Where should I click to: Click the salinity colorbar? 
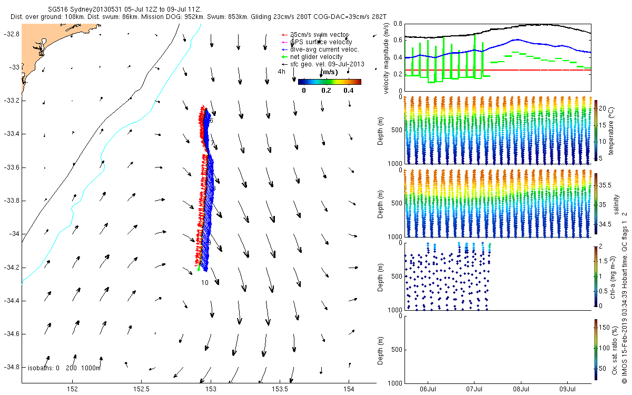point(596,203)
